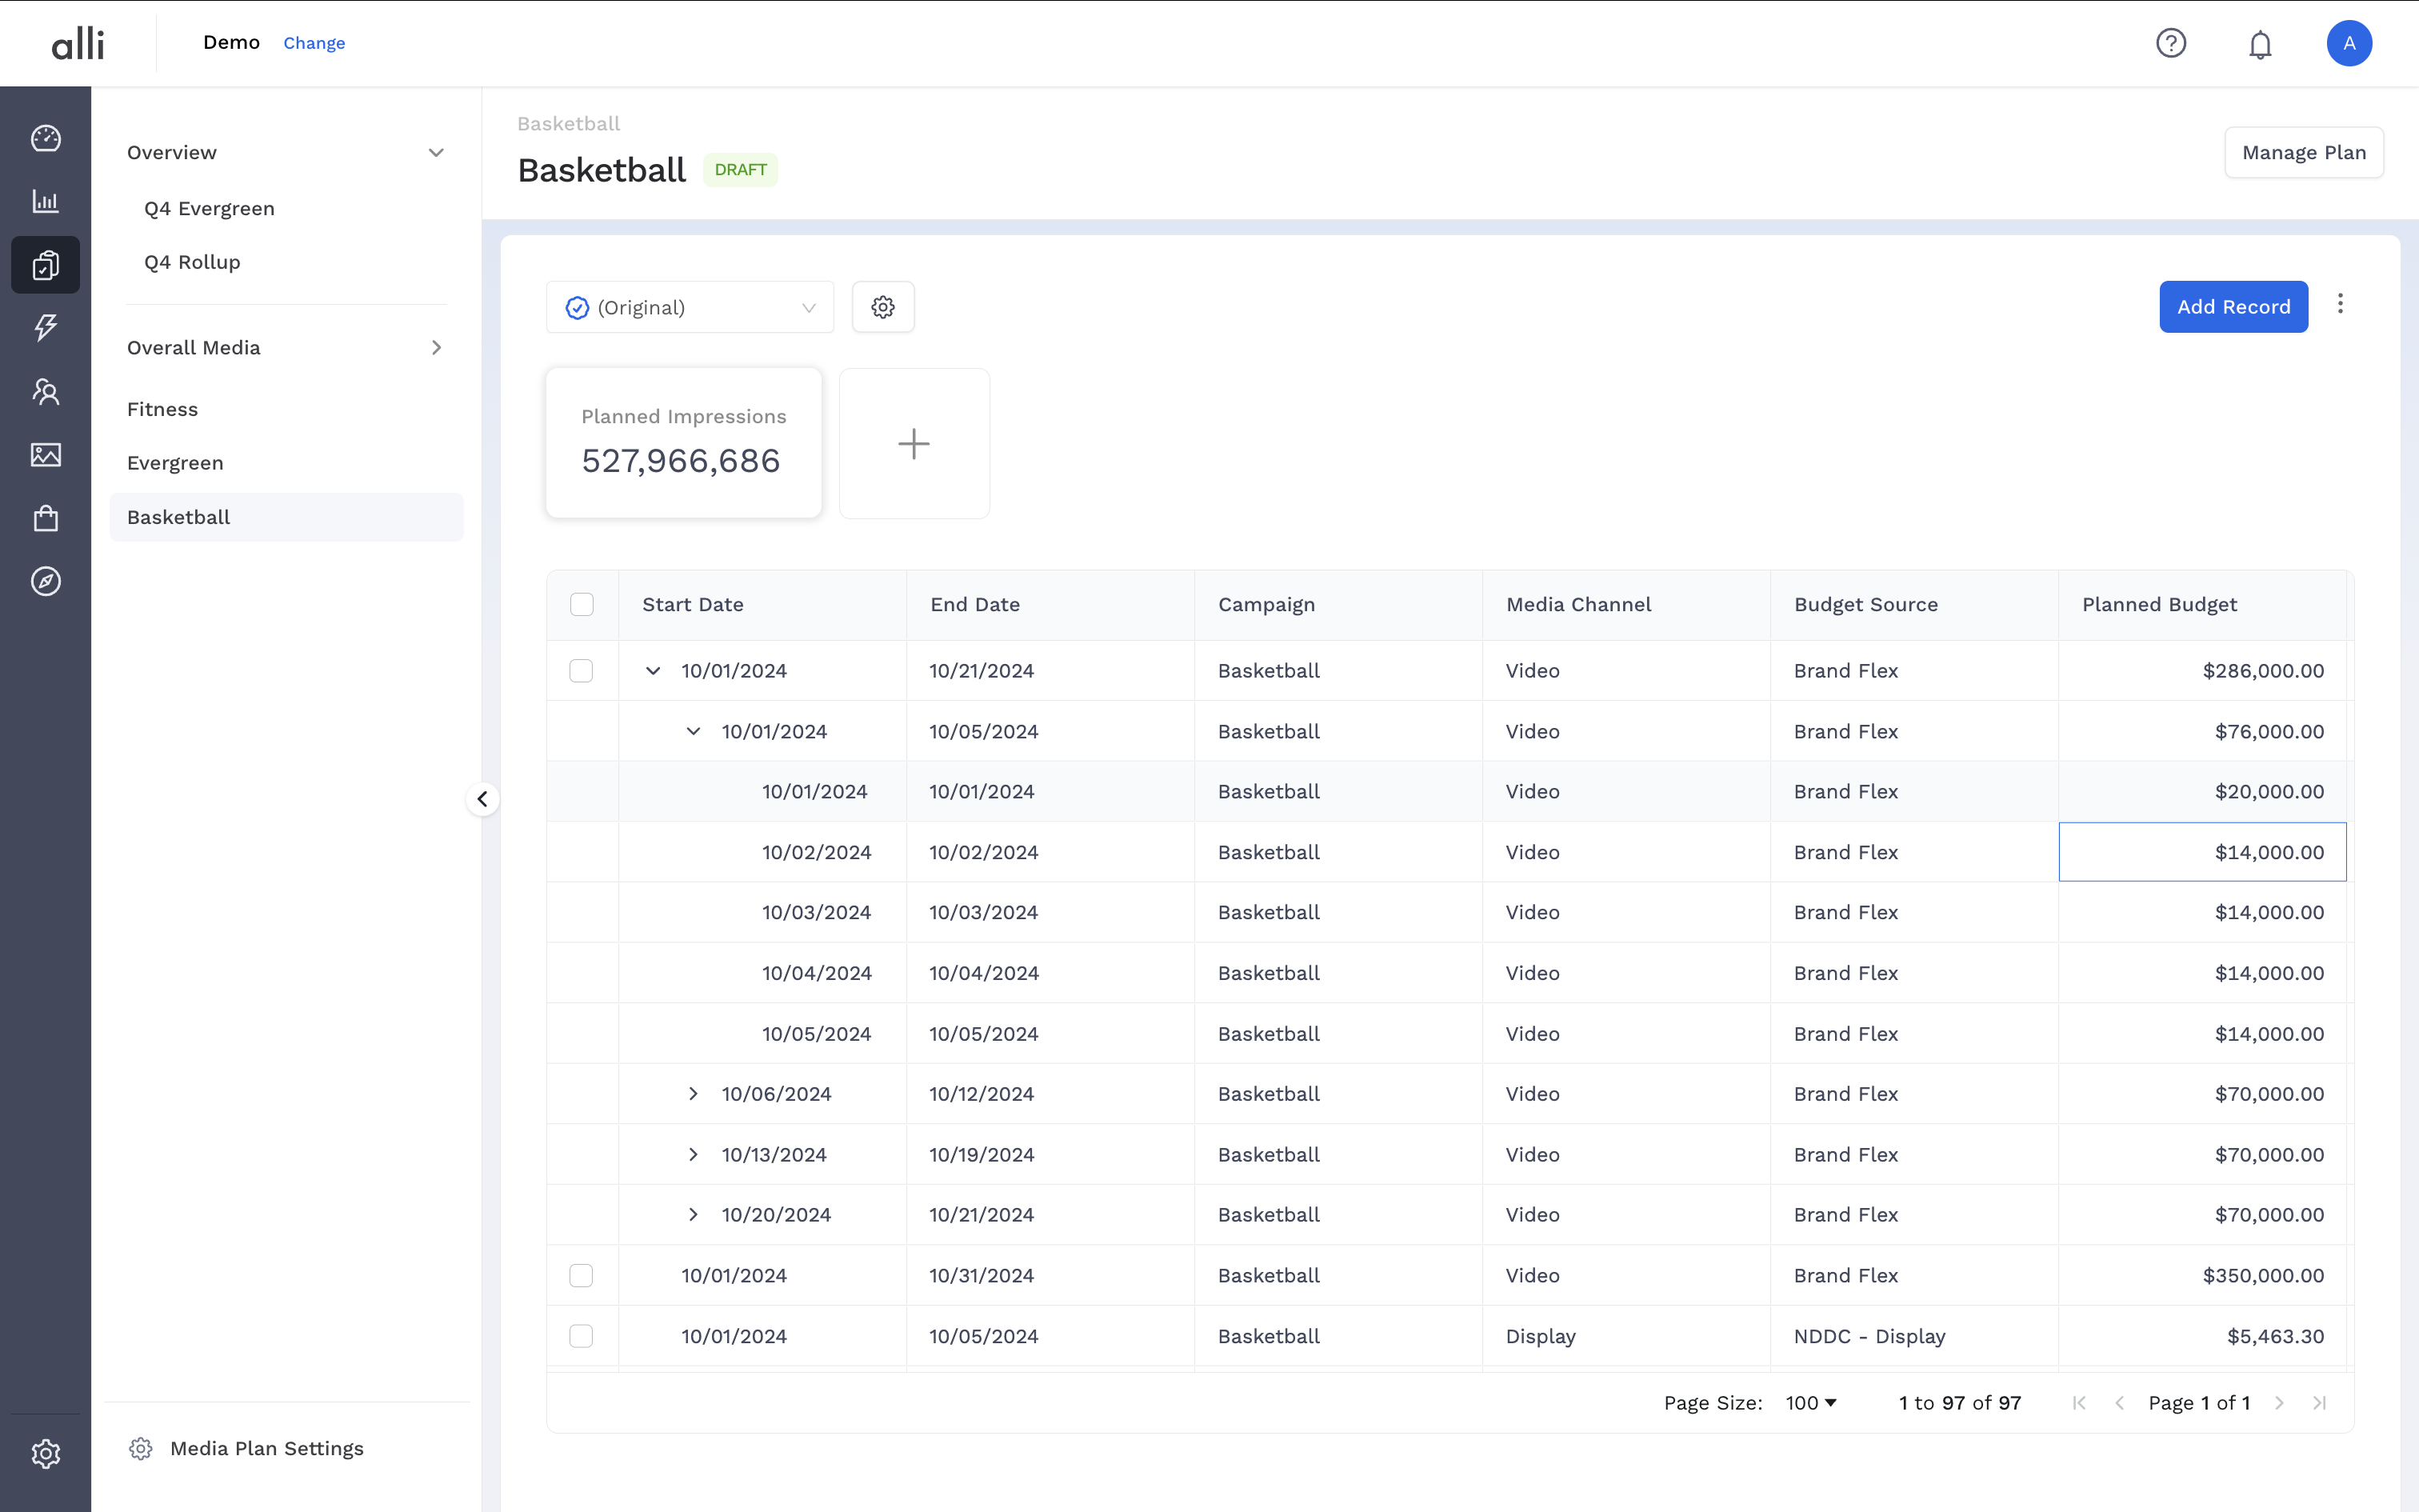Open the creative image gallery icon
The width and height of the screenshot is (2419, 1512).
click(46, 455)
